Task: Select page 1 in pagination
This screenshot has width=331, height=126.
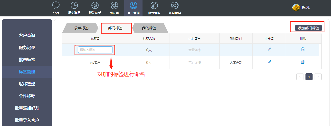Action: (x=309, y=77)
